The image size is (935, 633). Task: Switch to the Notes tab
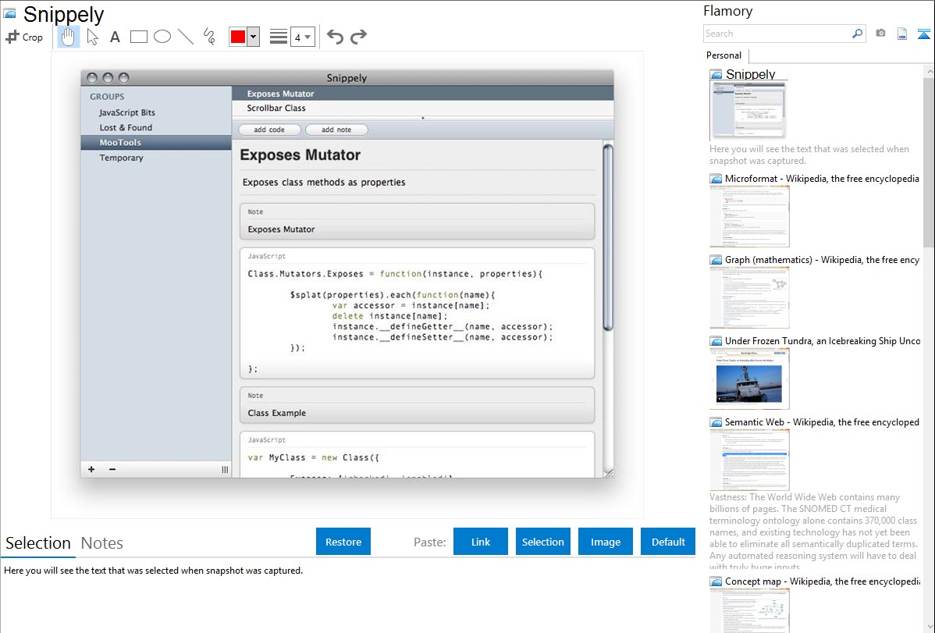(x=102, y=543)
